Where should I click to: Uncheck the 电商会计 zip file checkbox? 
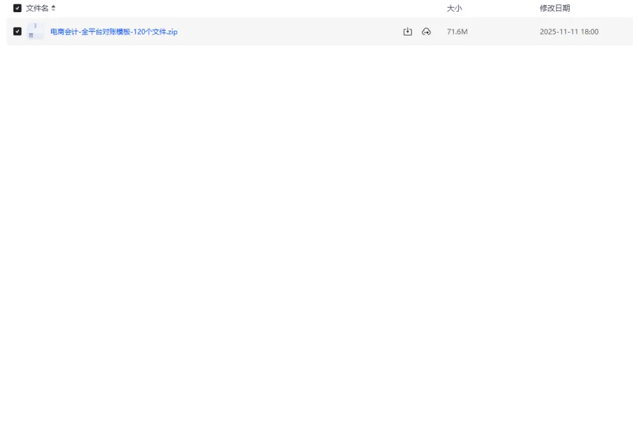[17, 31]
